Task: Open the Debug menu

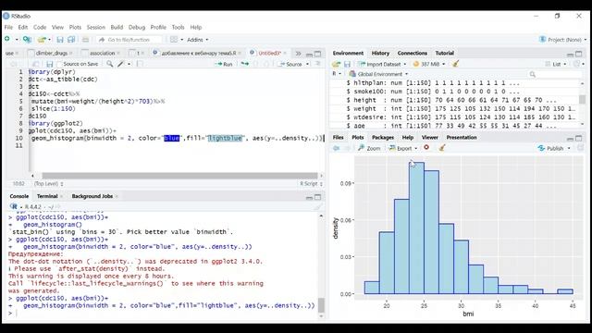Action: (x=137, y=27)
